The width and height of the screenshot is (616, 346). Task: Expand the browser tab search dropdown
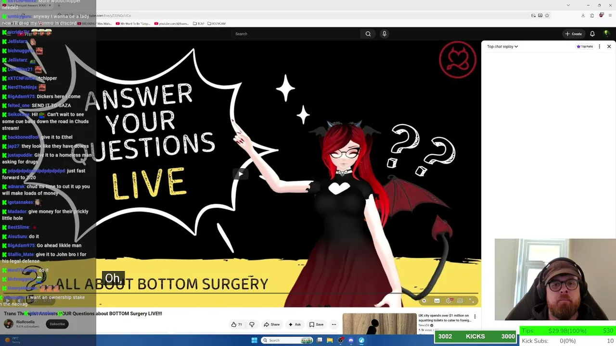pyautogui.click(x=568, y=5)
